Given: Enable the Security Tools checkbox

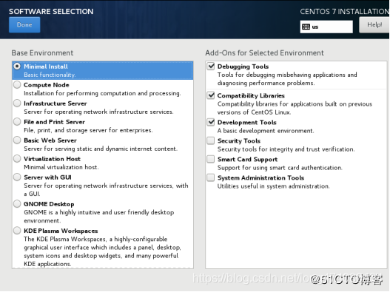Looking at the screenshot, I should point(211,140).
